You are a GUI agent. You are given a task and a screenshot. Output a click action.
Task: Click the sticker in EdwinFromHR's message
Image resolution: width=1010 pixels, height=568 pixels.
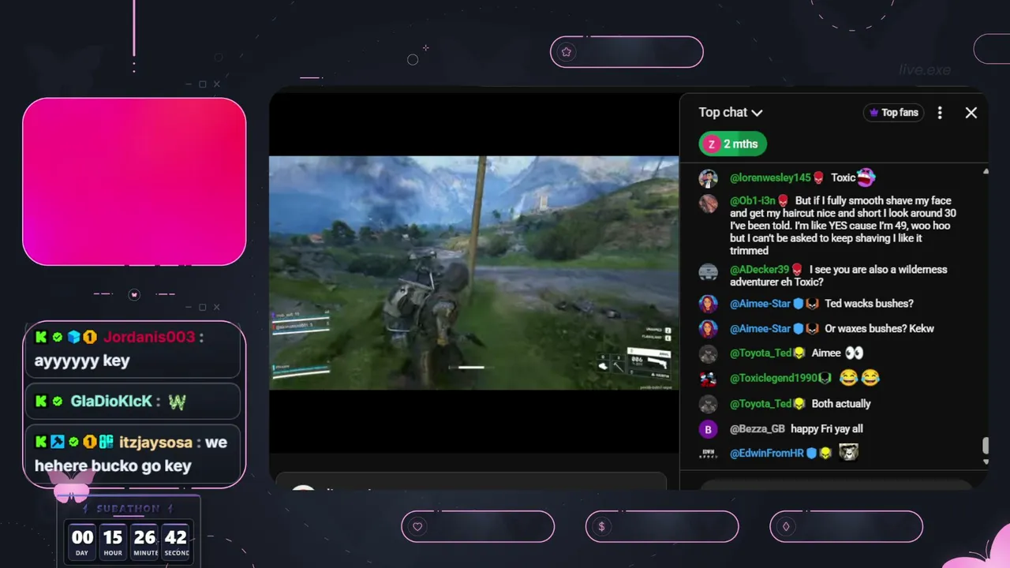point(848,453)
